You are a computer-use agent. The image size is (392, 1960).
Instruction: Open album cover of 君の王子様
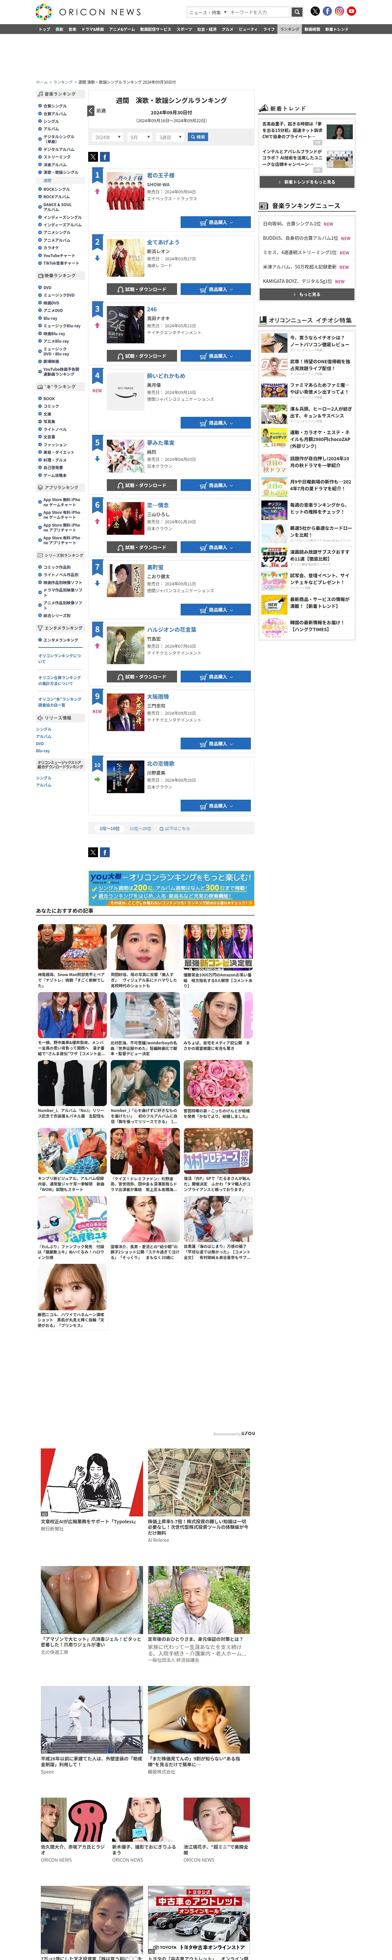[x=125, y=191]
